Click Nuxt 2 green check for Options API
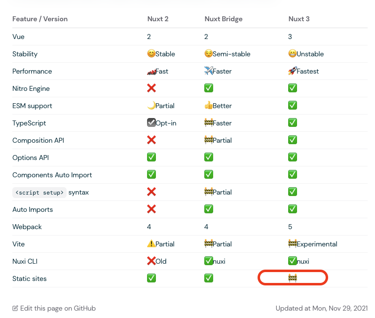This screenshot has height=318, width=375. (x=151, y=158)
